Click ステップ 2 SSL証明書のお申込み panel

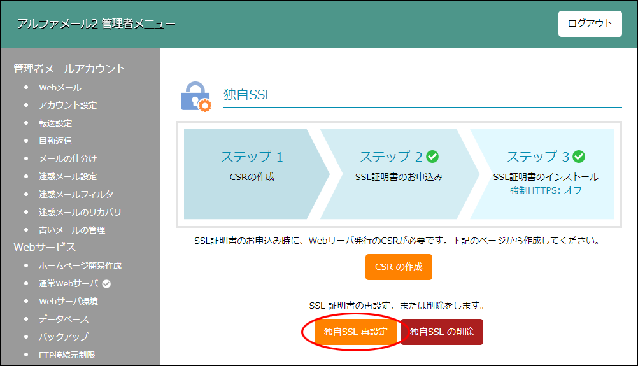pyautogui.click(x=399, y=174)
